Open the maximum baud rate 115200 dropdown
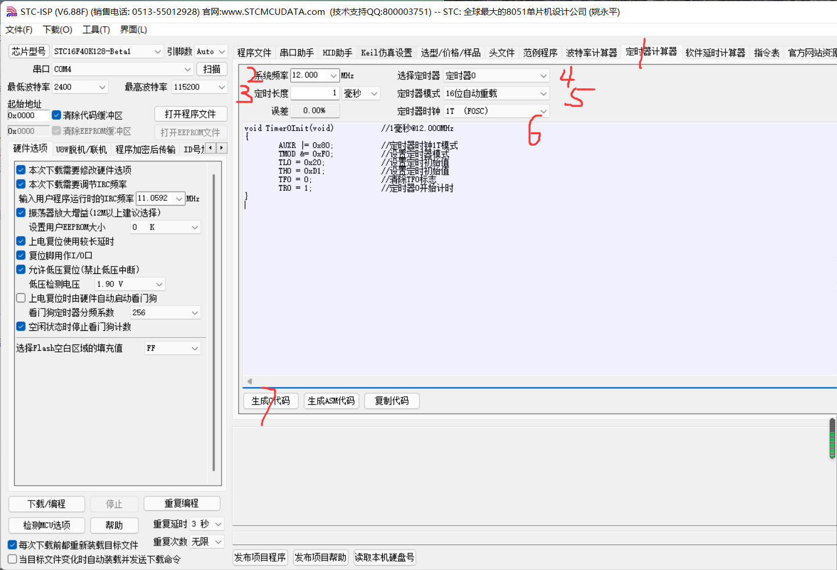 coord(199,87)
